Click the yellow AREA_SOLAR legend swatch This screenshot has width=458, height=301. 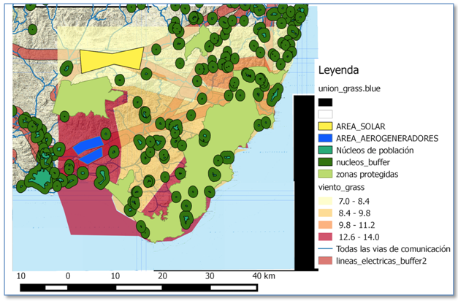point(325,126)
